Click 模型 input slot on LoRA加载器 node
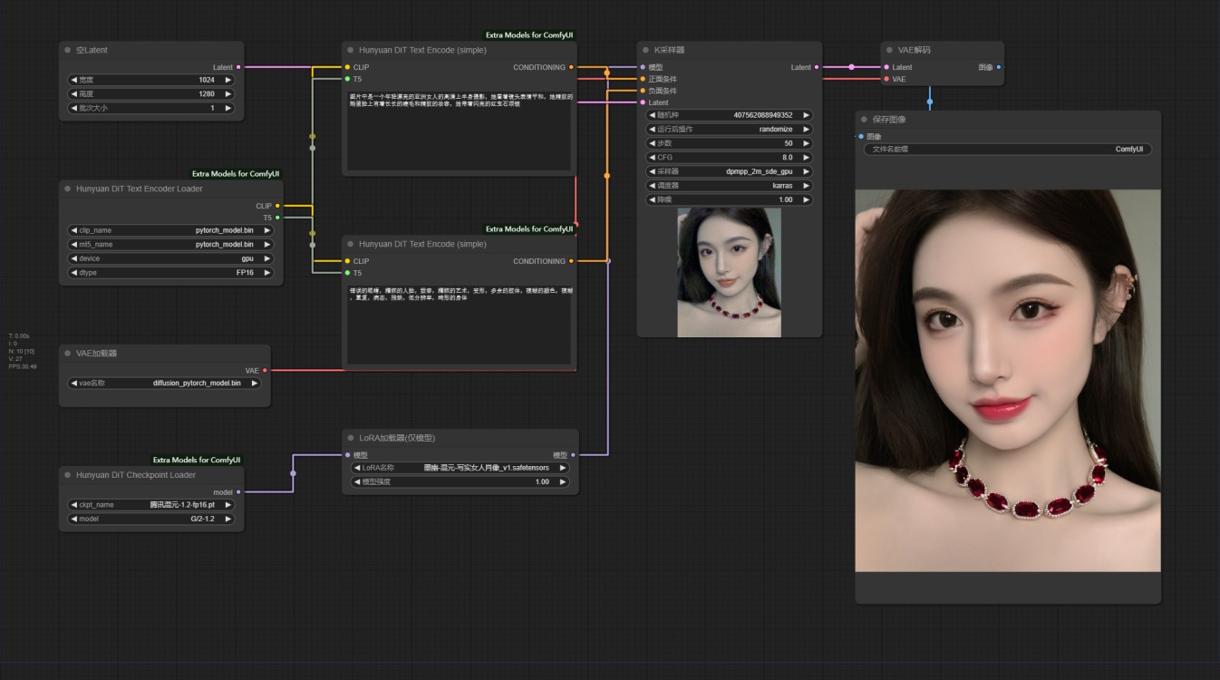The width and height of the screenshot is (1220, 680). (x=347, y=455)
